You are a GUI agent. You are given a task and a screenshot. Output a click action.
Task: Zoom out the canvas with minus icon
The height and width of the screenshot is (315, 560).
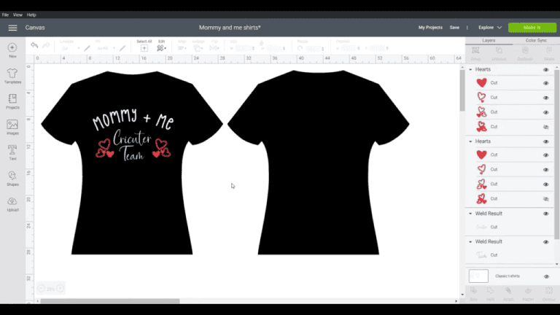(x=41, y=289)
